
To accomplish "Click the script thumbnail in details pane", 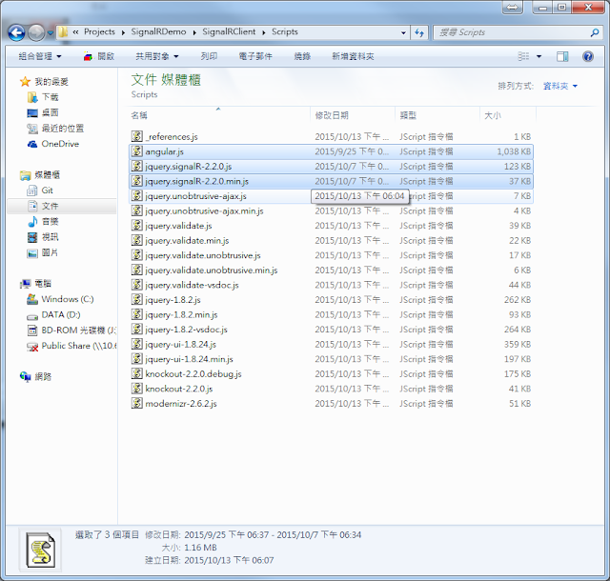I will pos(40,550).
